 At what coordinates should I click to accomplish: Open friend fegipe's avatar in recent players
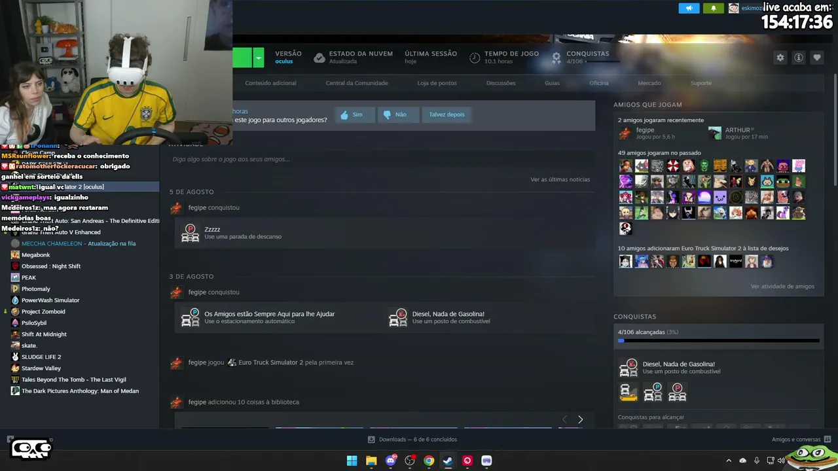625,133
